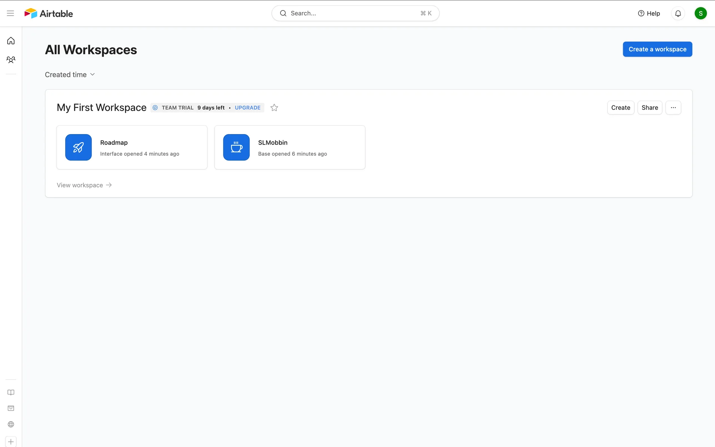The width and height of the screenshot is (715, 447).
Task: Open the Roadmap interface card
Action: pos(132,148)
